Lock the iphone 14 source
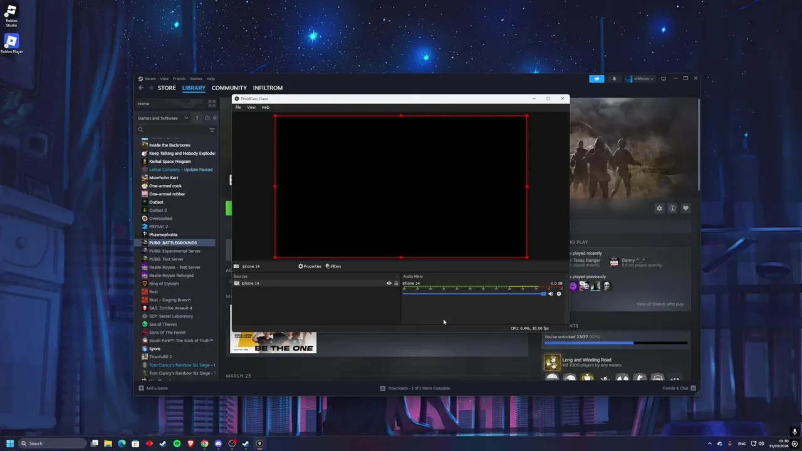802x451 pixels. (x=396, y=283)
